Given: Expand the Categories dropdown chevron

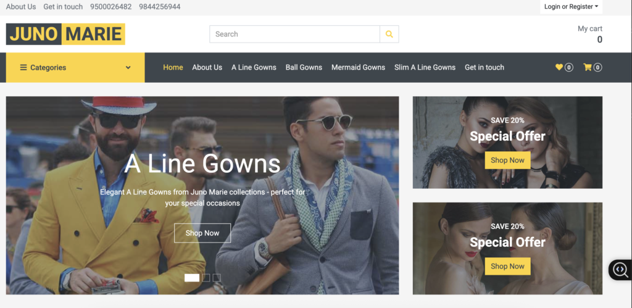Looking at the screenshot, I should (128, 68).
